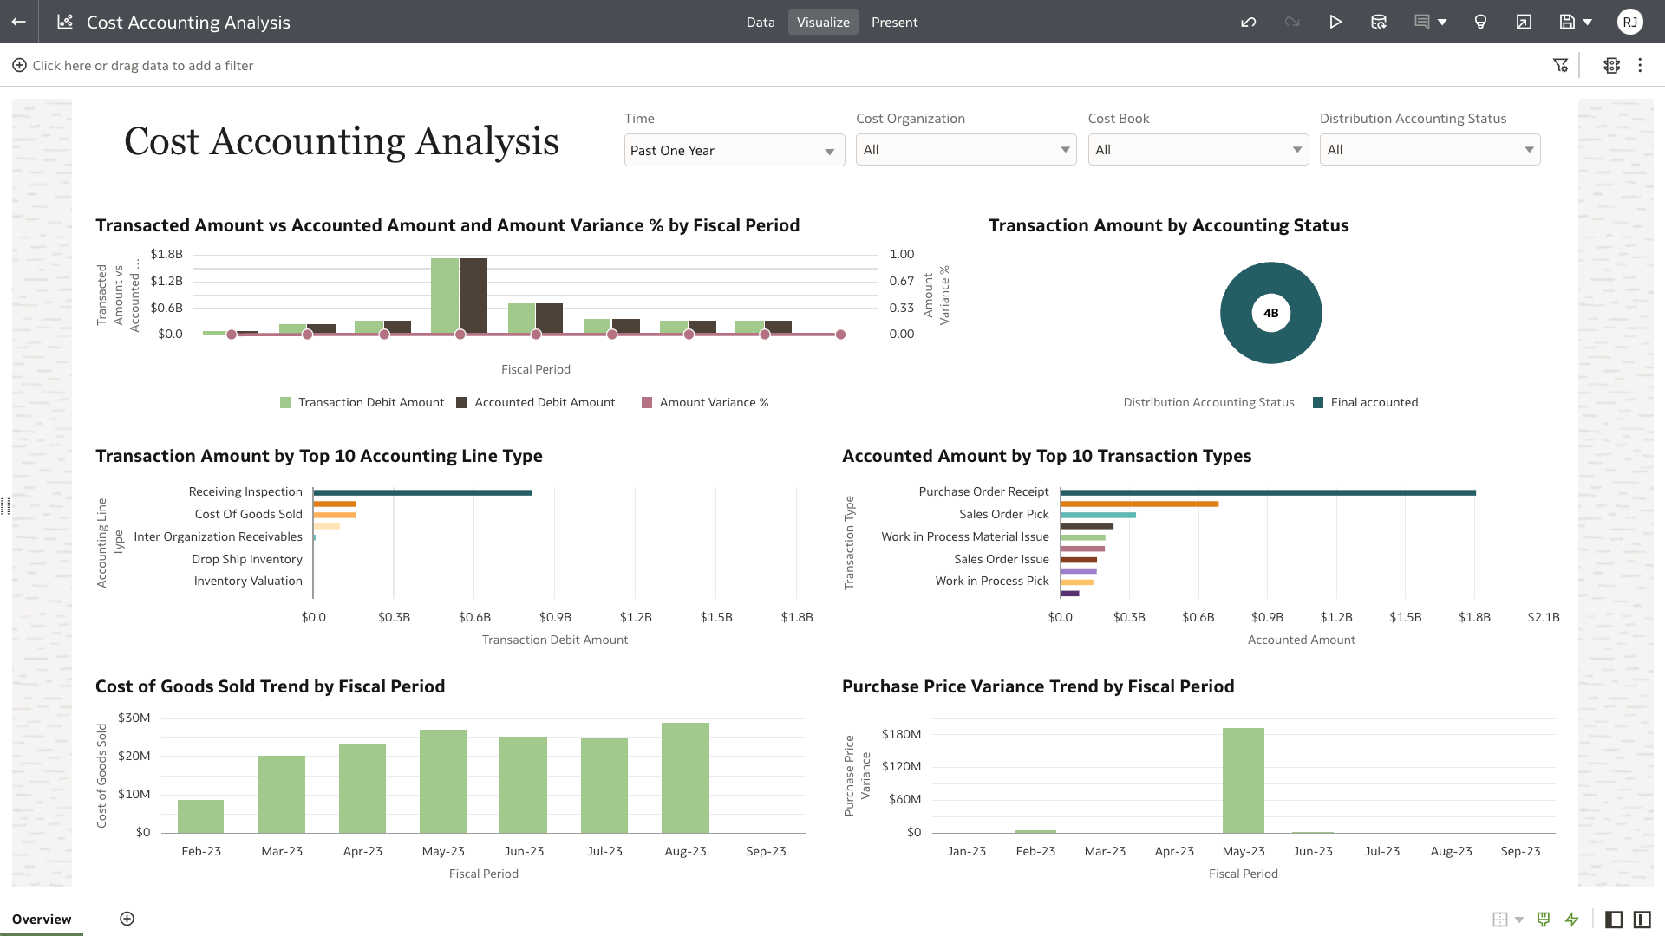Enable Auto Insights with the lightning icon
The image size is (1665, 936).
[x=1572, y=919]
